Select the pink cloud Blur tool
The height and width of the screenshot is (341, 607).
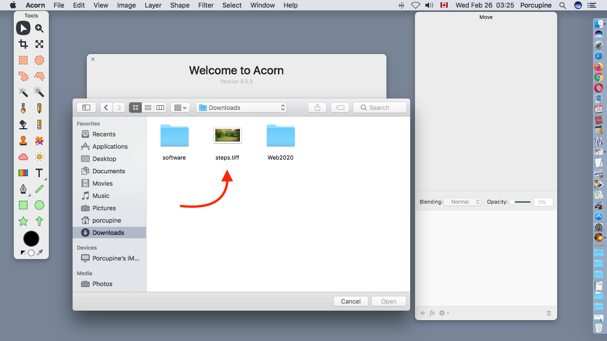click(x=23, y=157)
